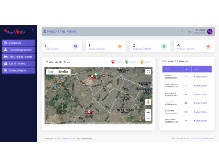
Task: Open the Dashboard menu item
Action: point(18,43)
